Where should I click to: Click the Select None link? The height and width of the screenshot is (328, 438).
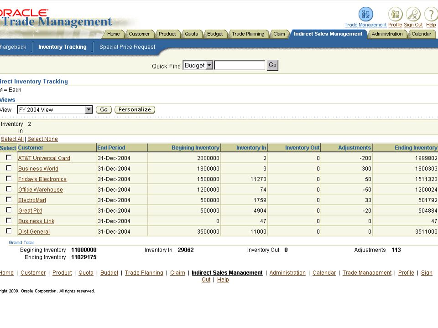(x=42, y=139)
